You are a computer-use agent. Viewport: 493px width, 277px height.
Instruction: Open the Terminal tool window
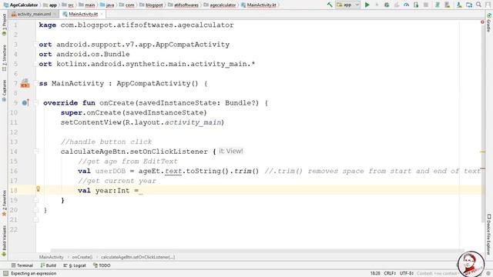pos(22,265)
